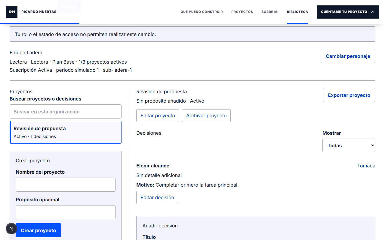Screen dimensions: 385x240
Task: Click 'Lectora · Lectora · Plan Base' line
Action: pos(42,62)
